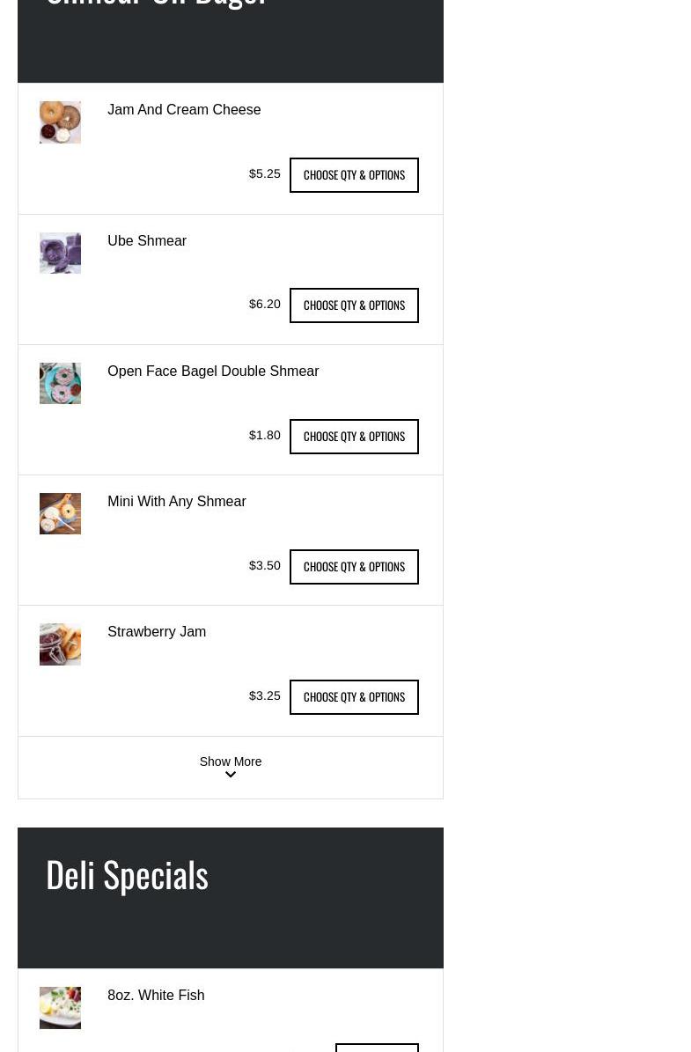Click the Jam And Cream Cheese thumbnail
The width and height of the screenshot is (691, 1052).
[x=60, y=122]
